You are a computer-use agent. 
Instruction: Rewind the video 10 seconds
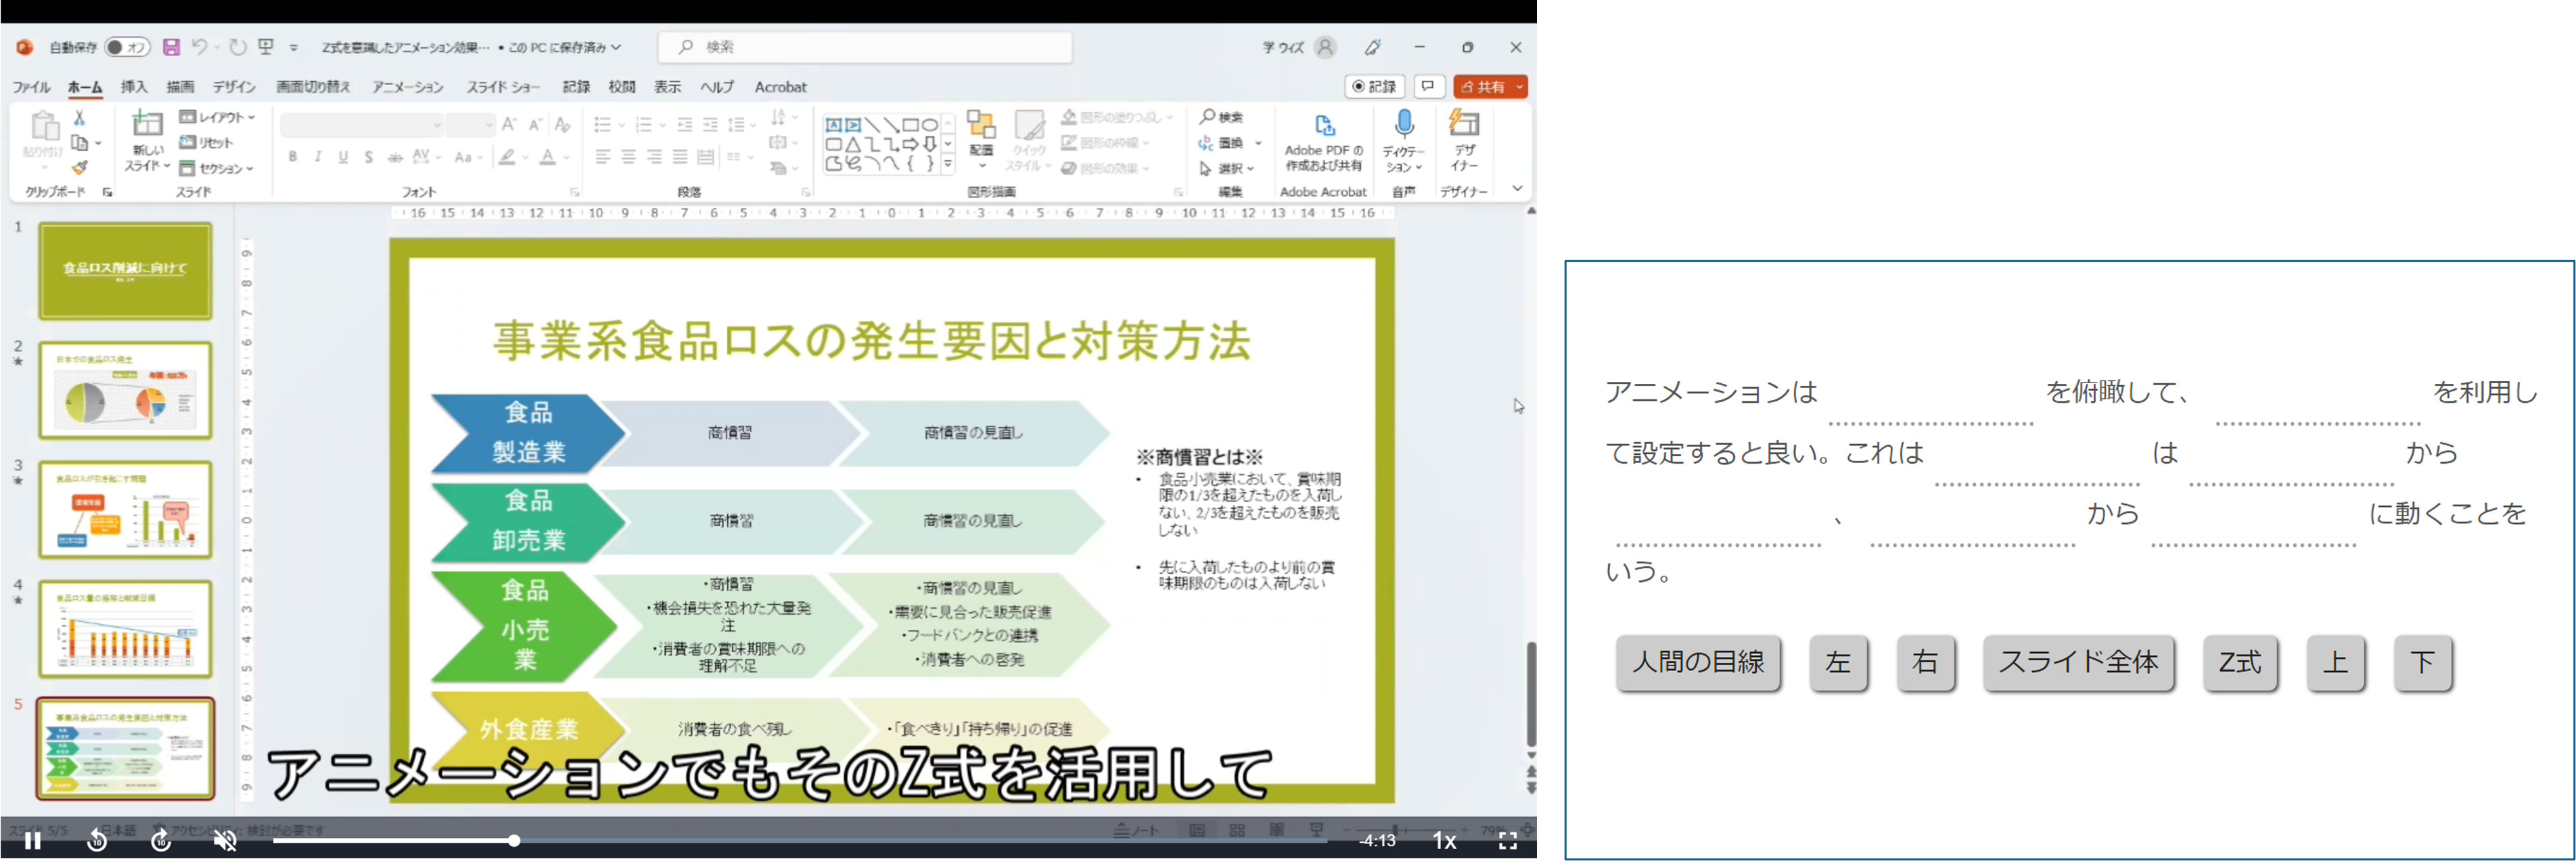[97, 841]
